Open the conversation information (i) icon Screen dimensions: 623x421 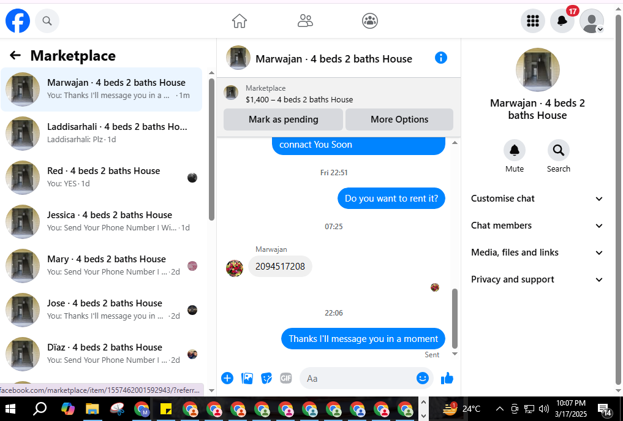440,58
